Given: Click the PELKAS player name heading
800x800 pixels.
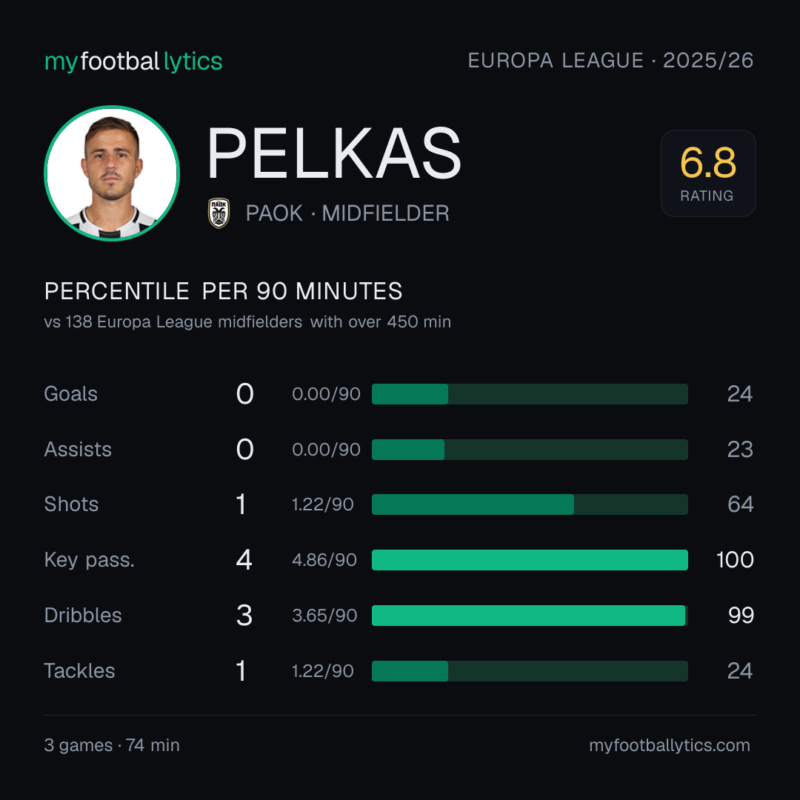Looking at the screenshot, I should (x=334, y=153).
